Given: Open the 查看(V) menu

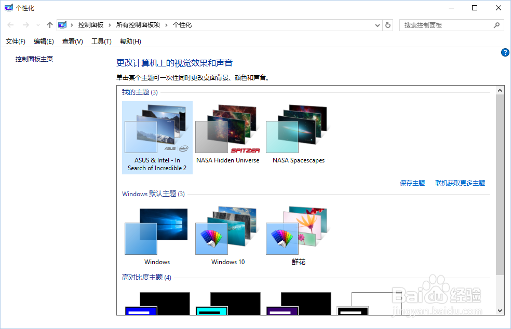Looking at the screenshot, I should tap(72, 42).
